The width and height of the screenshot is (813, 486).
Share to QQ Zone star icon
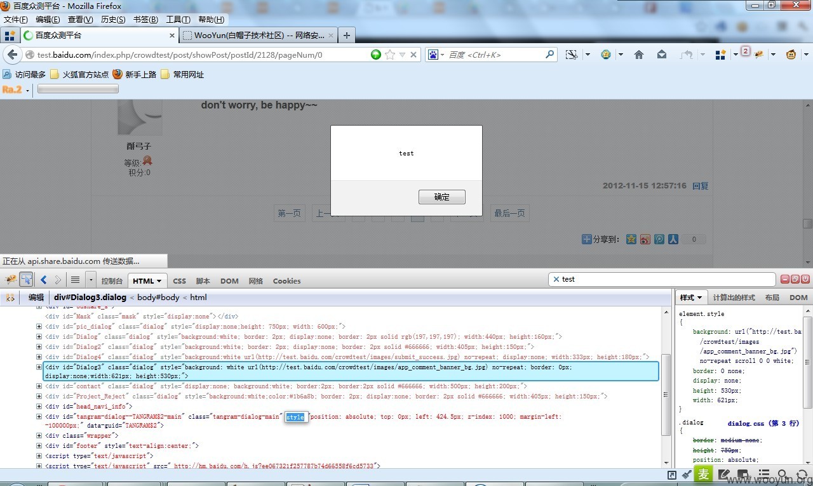pos(631,239)
